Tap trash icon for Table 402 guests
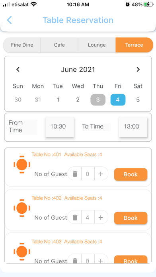 [x=75, y=217]
